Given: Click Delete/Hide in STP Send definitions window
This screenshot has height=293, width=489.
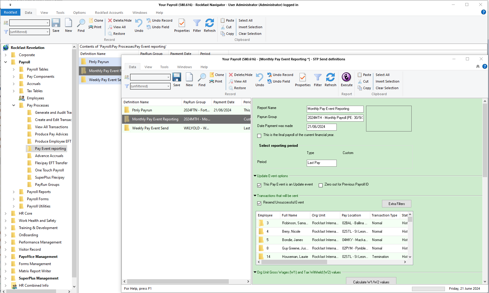Looking at the screenshot, I should pyautogui.click(x=240, y=75).
